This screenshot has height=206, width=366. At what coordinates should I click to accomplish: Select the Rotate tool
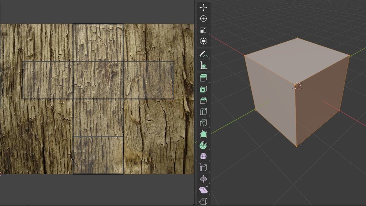203,19
